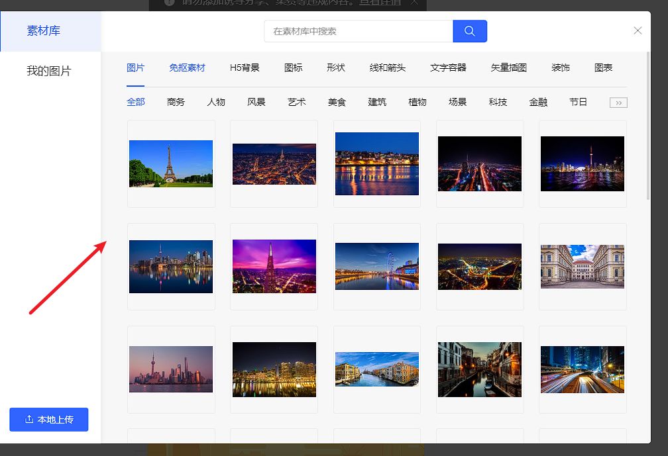Pick the Ferris wheel riverside photo
Screen dimensions: 668x456
[x=377, y=266]
